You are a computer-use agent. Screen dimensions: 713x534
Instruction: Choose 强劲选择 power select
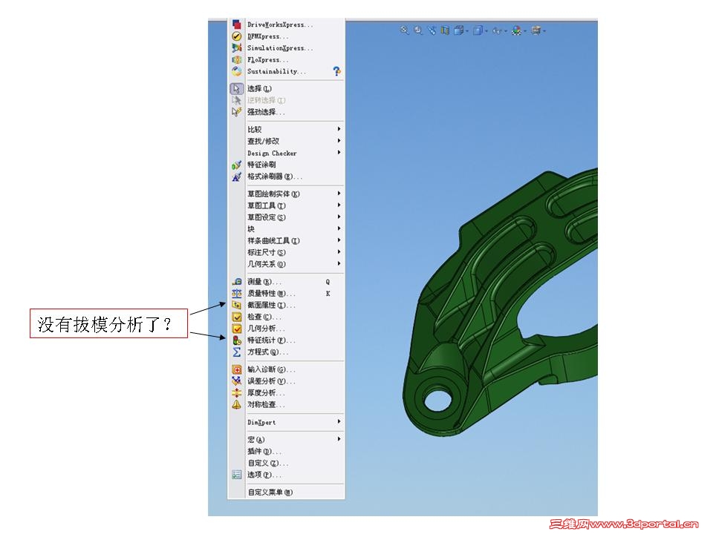pyautogui.click(x=285, y=112)
